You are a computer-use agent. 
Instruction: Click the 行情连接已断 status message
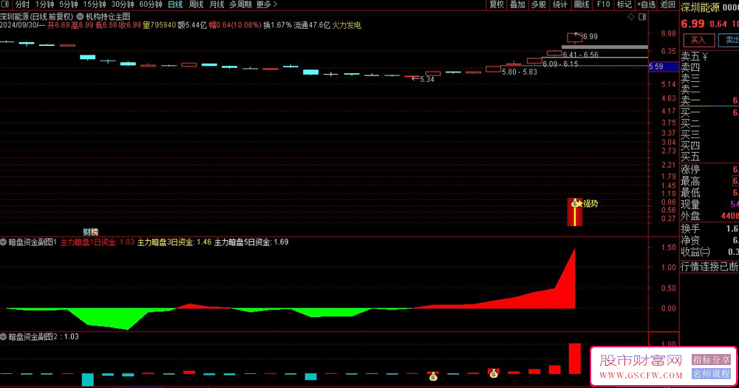tap(709, 266)
